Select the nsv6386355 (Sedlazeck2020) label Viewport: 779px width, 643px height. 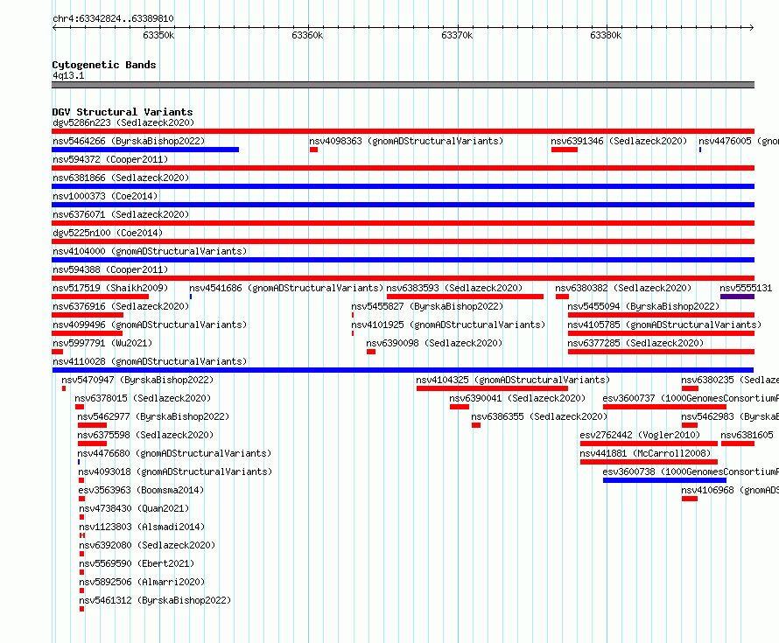coord(539,416)
